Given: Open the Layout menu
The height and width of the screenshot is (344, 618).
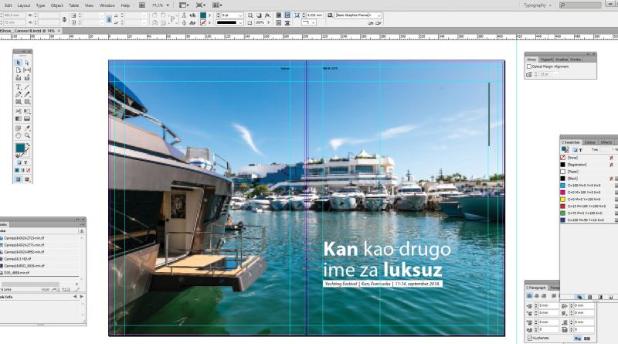Looking at the screenshot, I should pyautogui.click(x=24, y=5).
